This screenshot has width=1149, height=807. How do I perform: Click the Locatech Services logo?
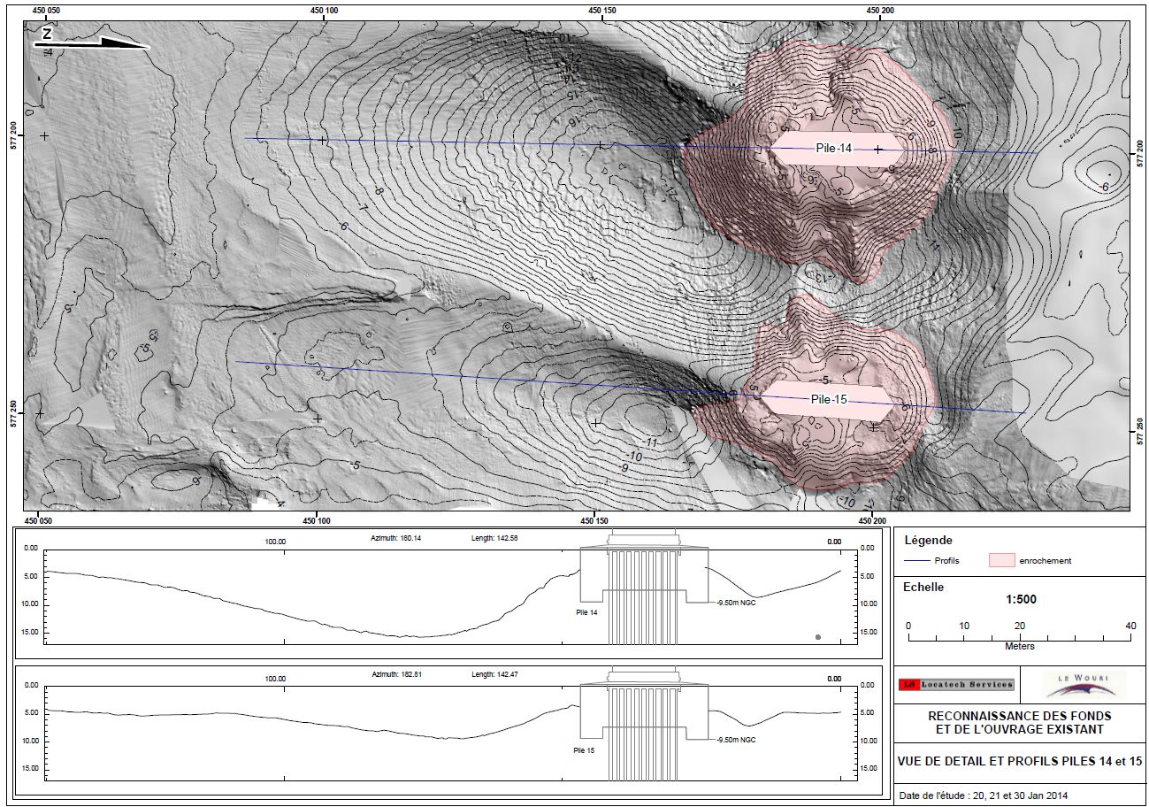click(x=956, y=684)
